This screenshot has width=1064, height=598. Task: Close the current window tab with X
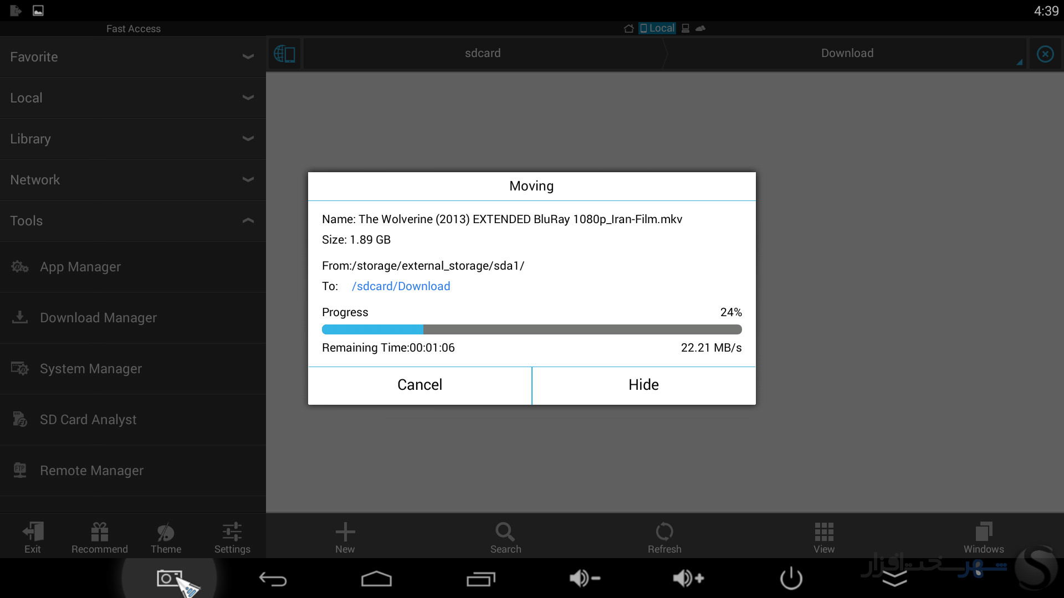click(x=1045, y=54)
